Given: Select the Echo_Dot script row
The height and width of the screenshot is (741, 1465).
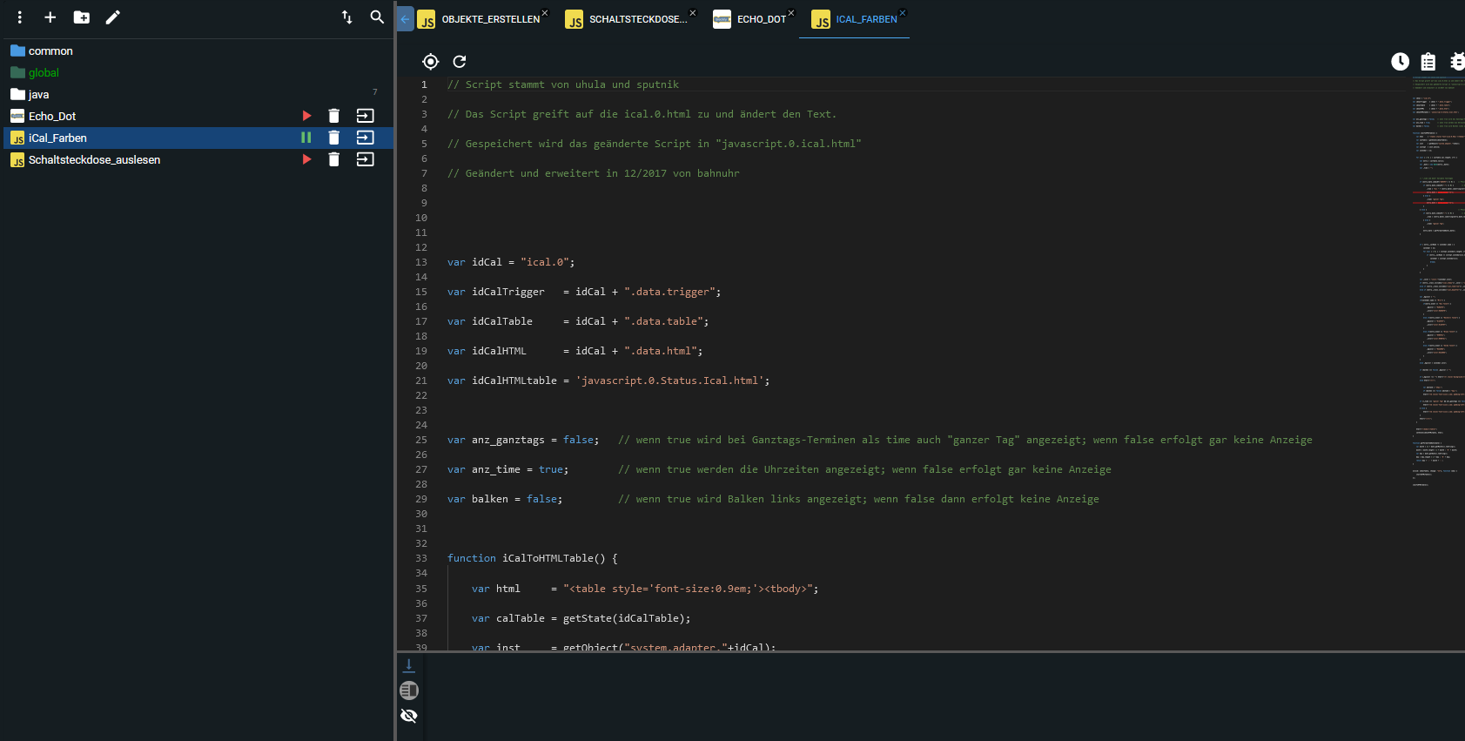Looking at the screenshot, I should pyautogui.click(x=198, y=116).
